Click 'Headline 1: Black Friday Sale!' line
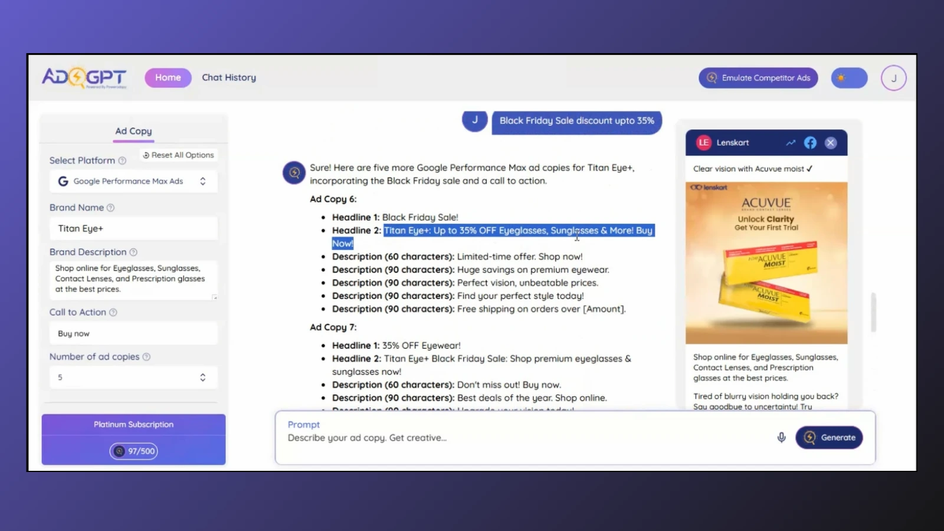The image size is (944, 531). click(x=395, y=218)
